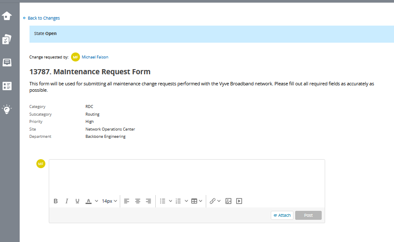Toggle italic formatting in comment editor
This screenshot has height=242, width=394.
67,201
